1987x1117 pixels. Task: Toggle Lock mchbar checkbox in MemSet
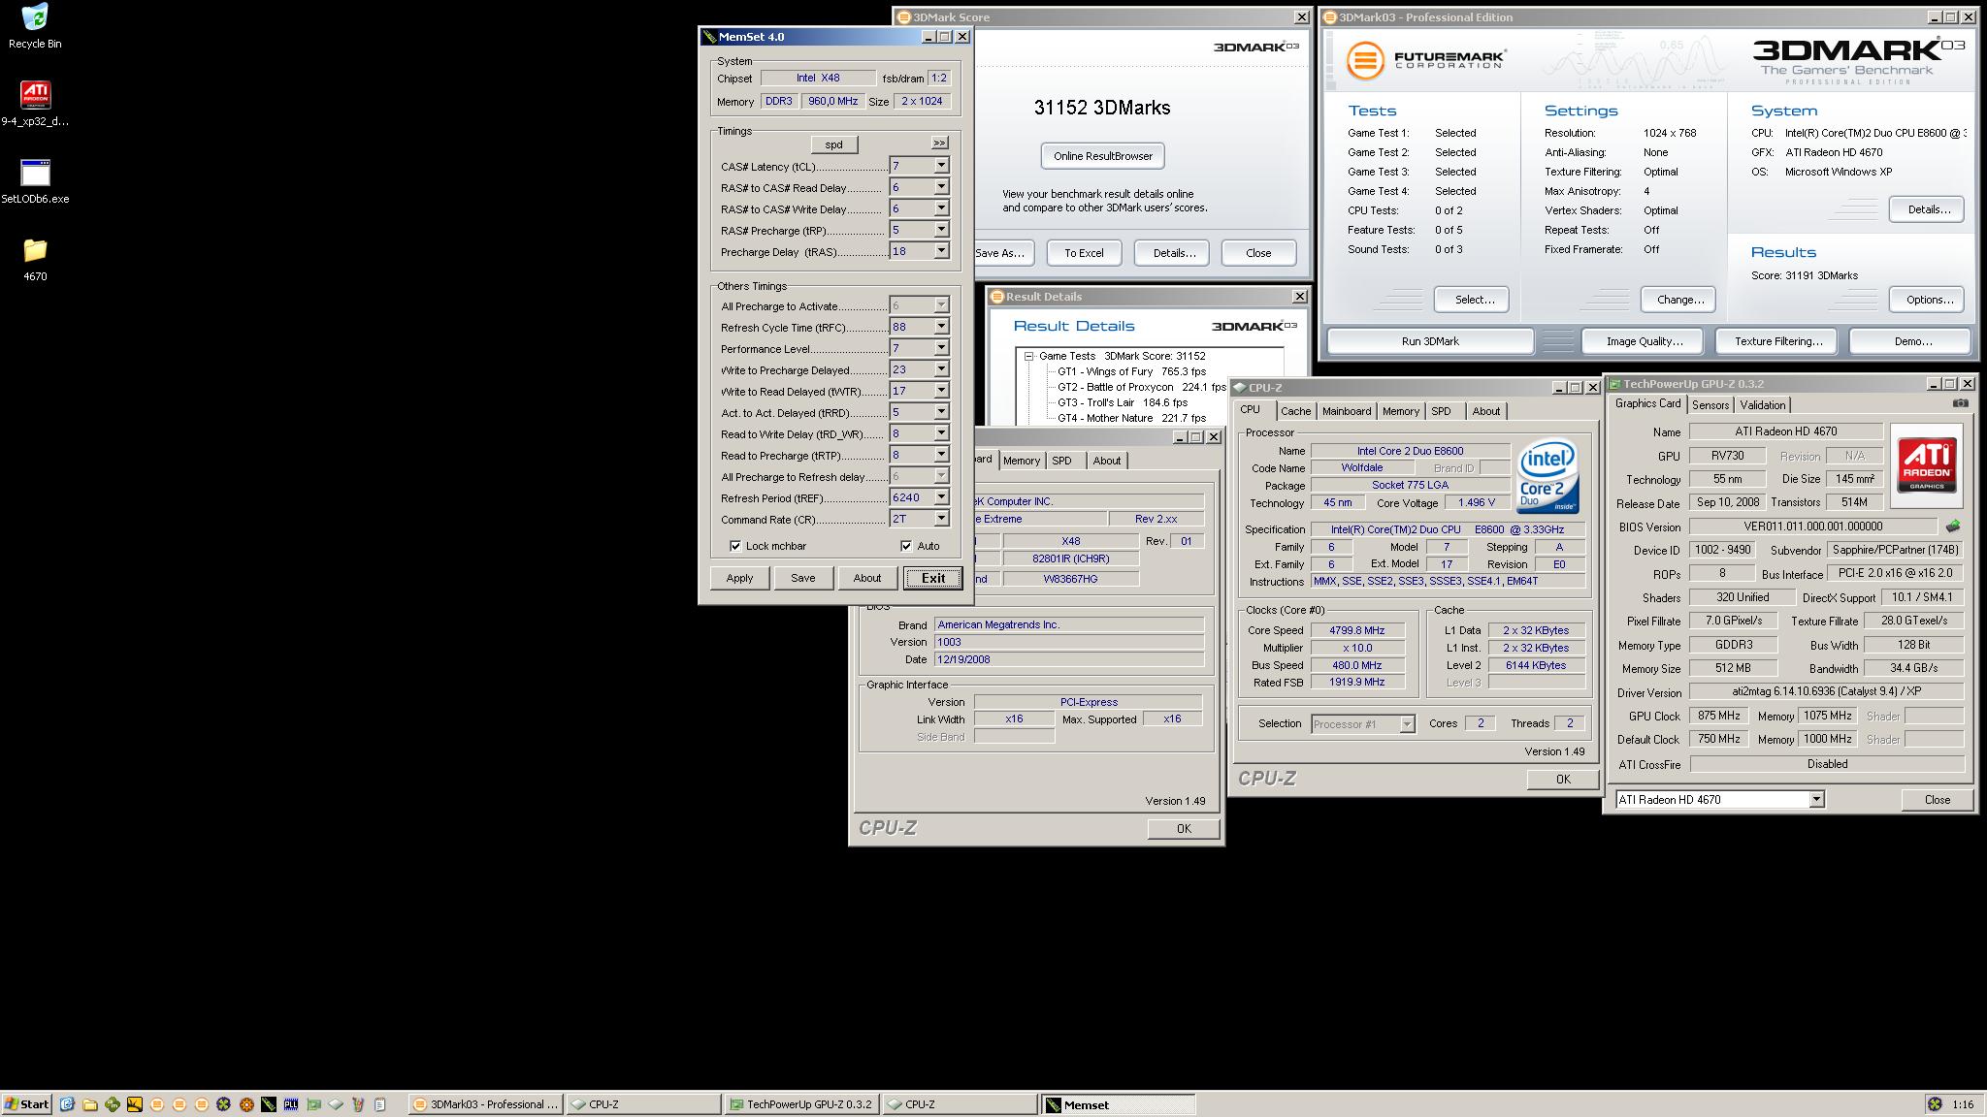[735, 546]
